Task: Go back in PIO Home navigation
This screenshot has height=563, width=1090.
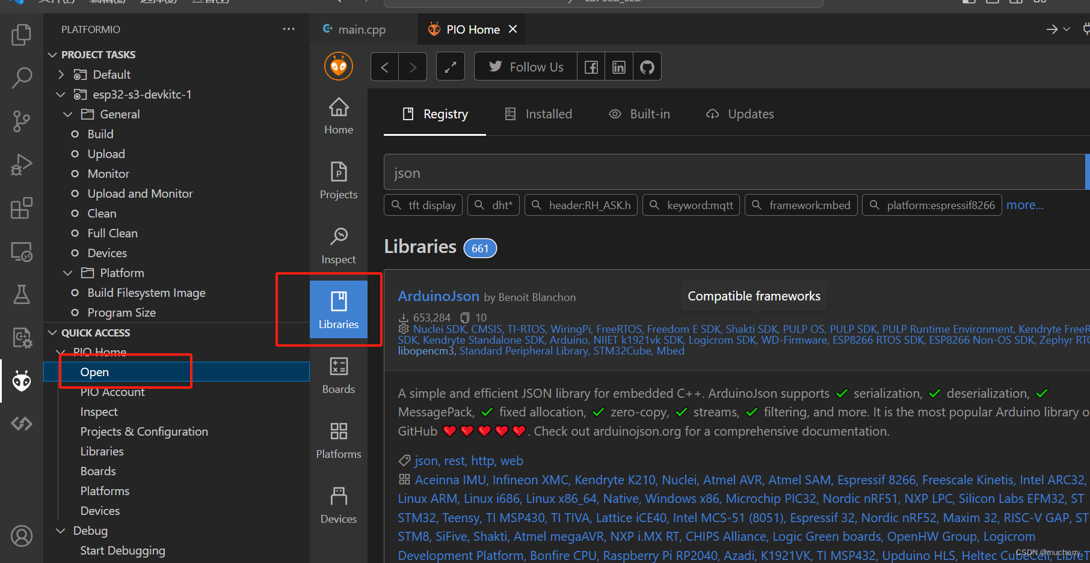Action: (385, 67)
